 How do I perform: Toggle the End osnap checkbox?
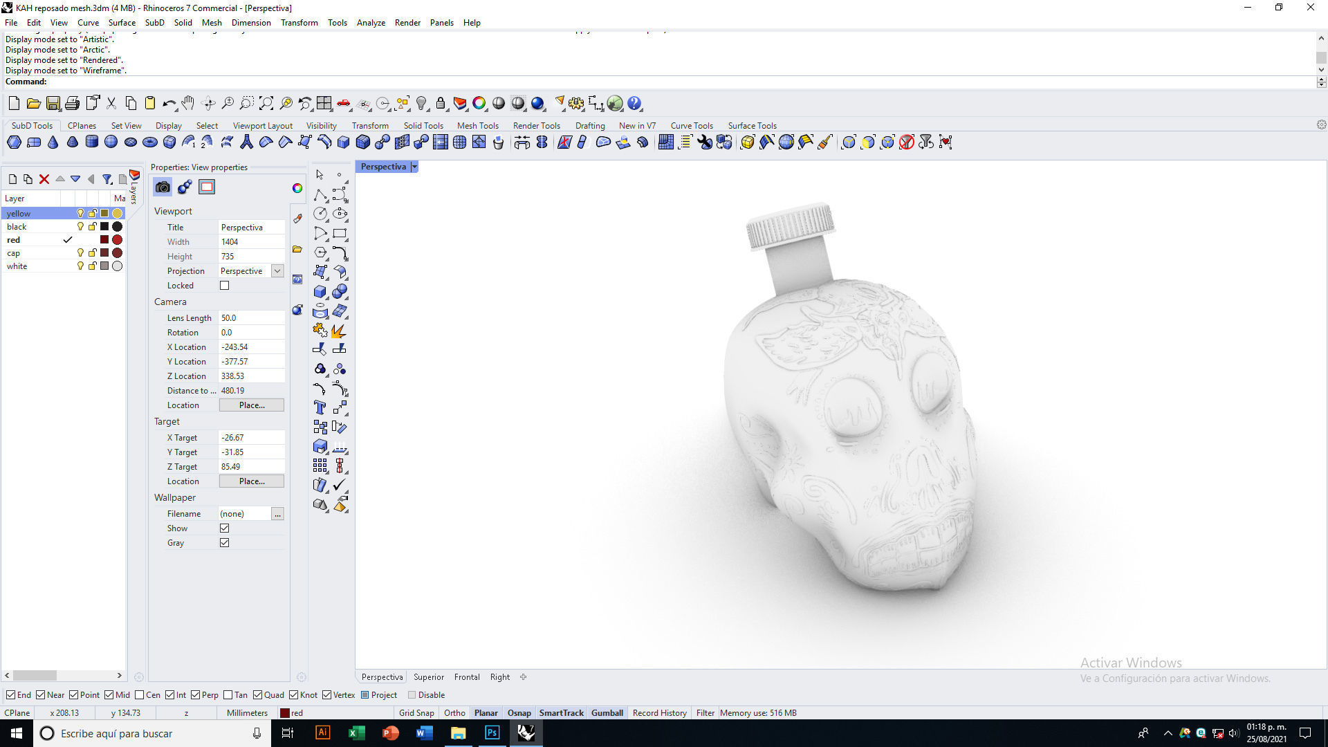10,695
